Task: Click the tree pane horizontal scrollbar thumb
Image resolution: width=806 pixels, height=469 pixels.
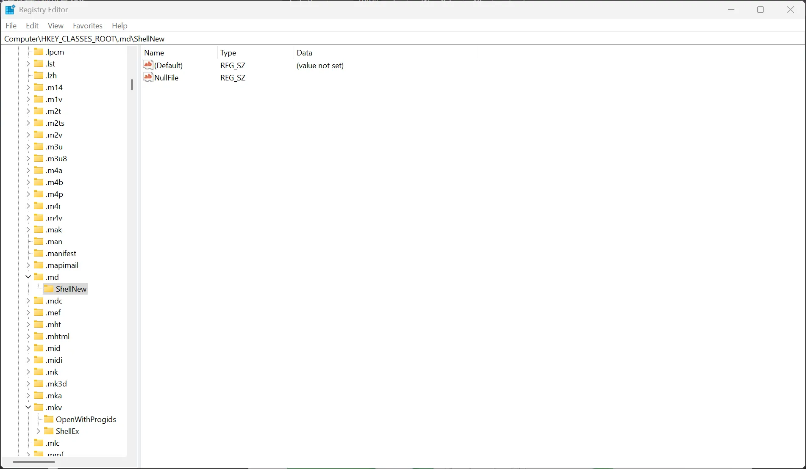Action: 34,462
